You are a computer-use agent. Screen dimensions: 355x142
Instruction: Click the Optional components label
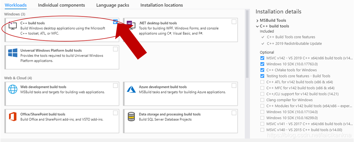pyautogui.click(x=267, y=52)
